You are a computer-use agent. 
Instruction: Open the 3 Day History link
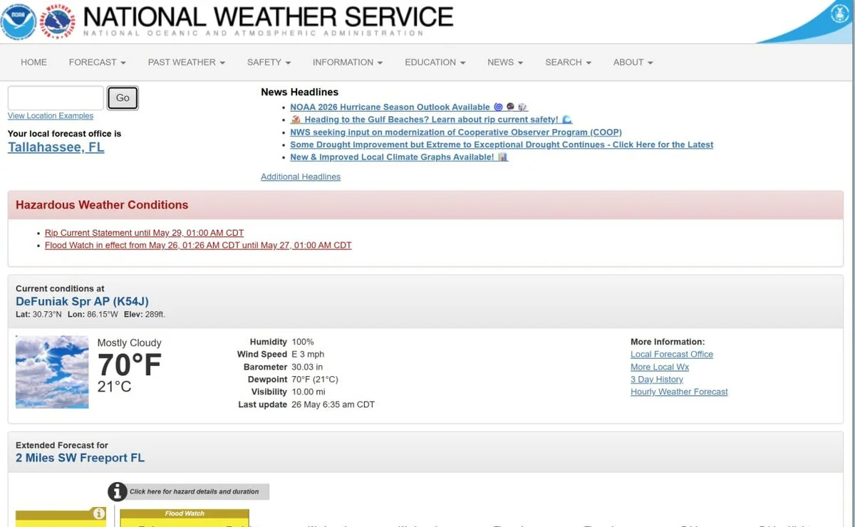pos(657,380)
